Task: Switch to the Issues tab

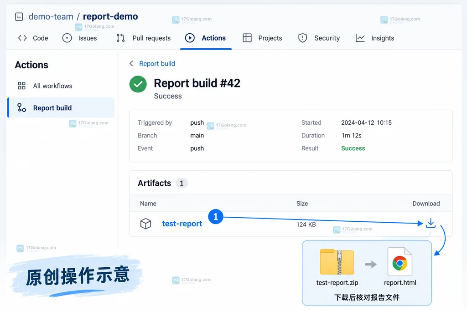Action: point(87,38)
